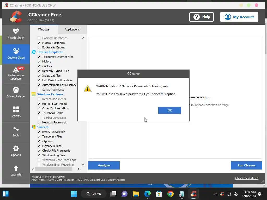267x200 pixels.
Task: Check the Taskbar Jump Lists option
Action: (x=39, y=118)
